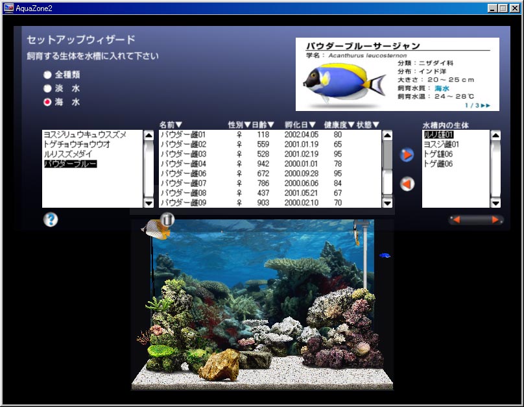
Task: Select fish row パウダー雌01
Action: pos(270,135)
